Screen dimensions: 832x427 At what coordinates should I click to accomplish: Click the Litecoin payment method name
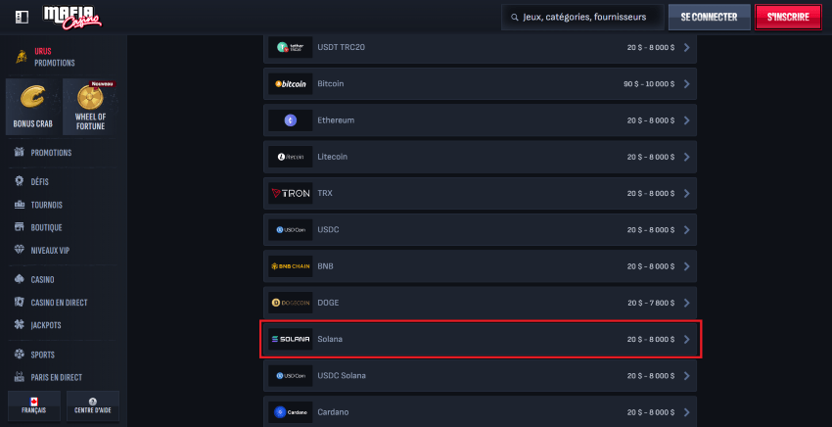tap(332, 157)
